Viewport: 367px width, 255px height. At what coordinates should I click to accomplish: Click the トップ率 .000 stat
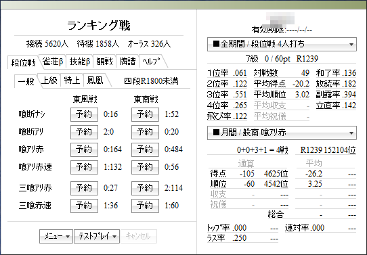[x=227, y=228]
